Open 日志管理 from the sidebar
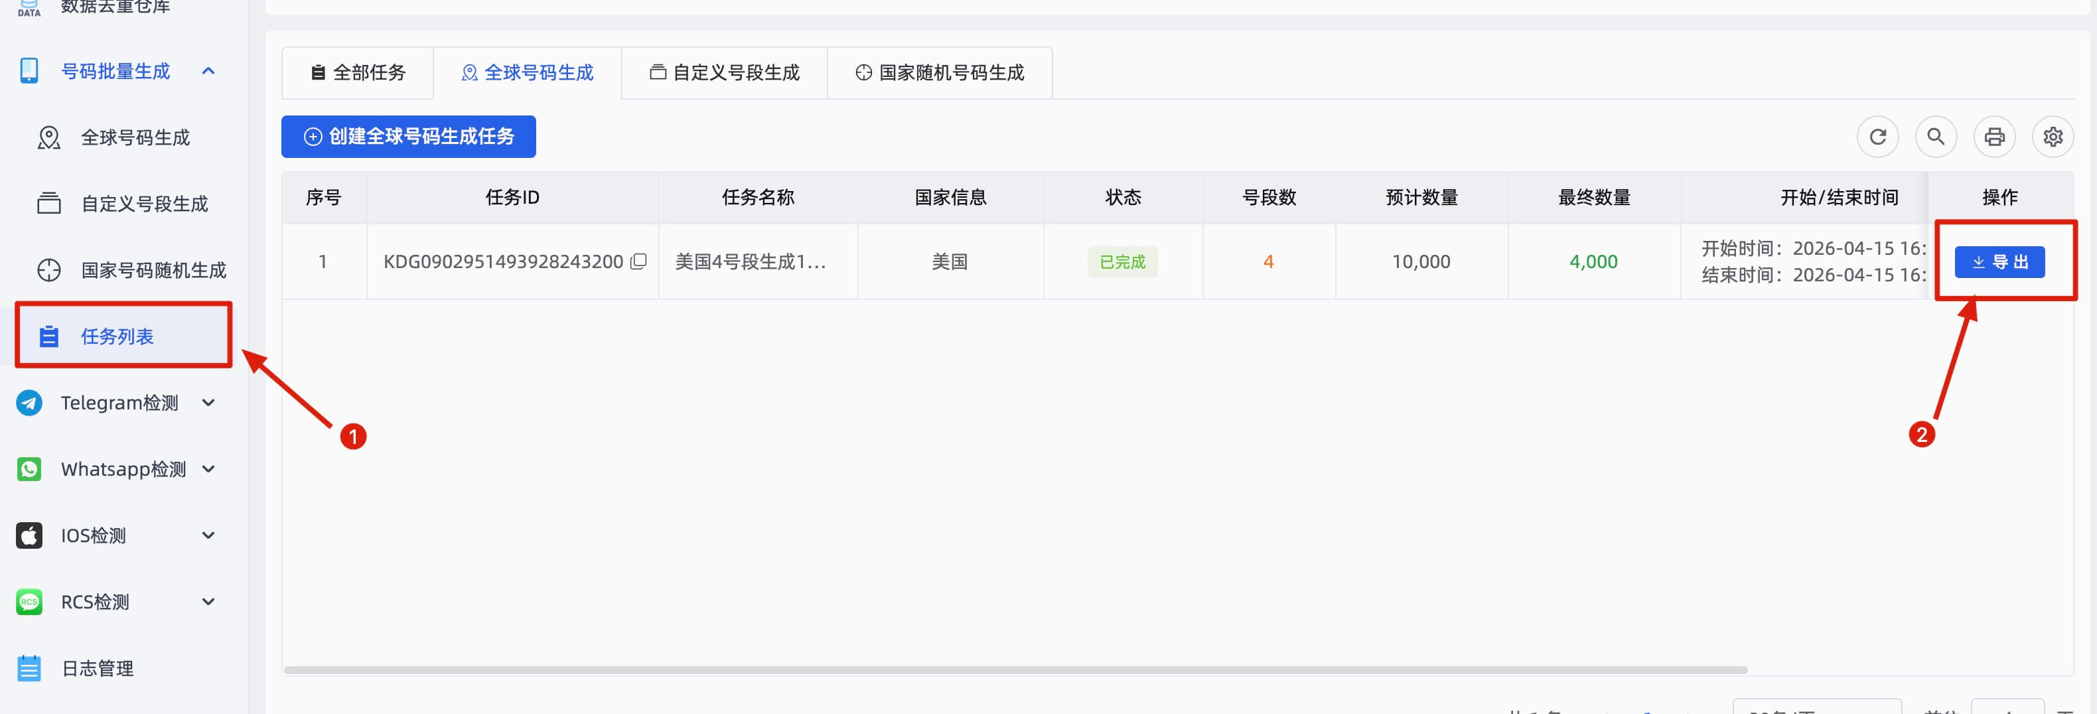 [x=97, y=668]
